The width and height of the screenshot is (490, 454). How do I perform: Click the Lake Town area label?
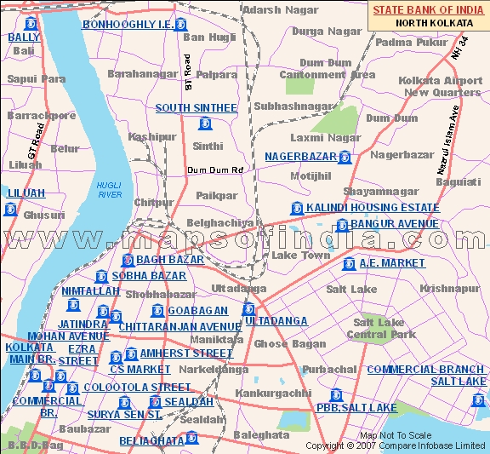click(x=300, y=256)
